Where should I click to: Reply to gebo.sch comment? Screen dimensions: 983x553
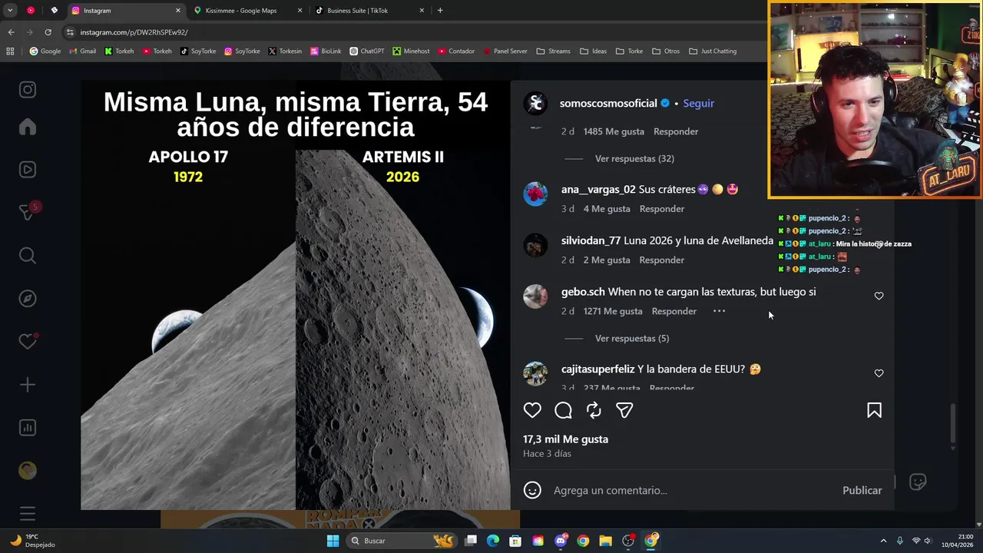tap(674, 311)
